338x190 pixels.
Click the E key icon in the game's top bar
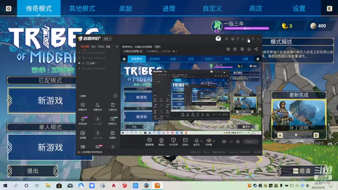coord(330,8)
